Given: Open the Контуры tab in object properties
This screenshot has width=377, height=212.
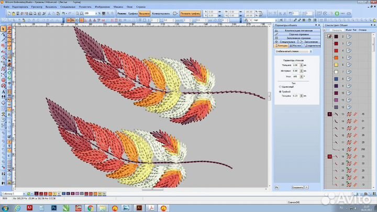Looking at the screenshot, I should (x=281, y=46).
